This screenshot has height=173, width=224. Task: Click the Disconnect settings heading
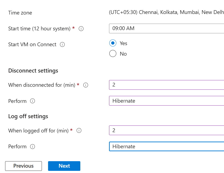[x=33, y=71]
